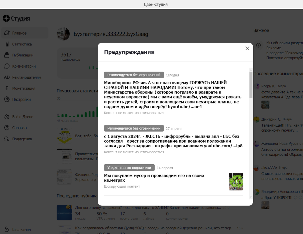303x234 pixels.
Task: Click the dialog scrollbar up arrow
Action: pyautogui.click(x=251, y=70)
